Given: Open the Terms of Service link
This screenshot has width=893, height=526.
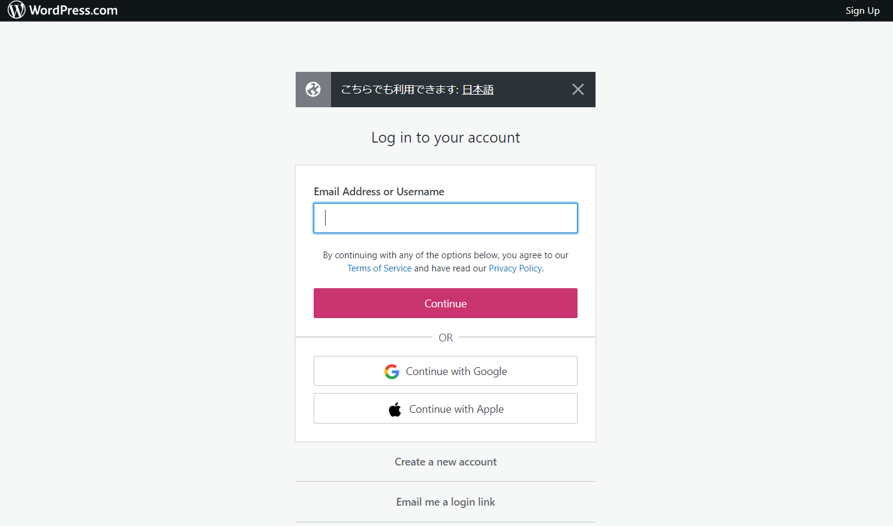Looking at the screenshot, I should click(379, 268).
